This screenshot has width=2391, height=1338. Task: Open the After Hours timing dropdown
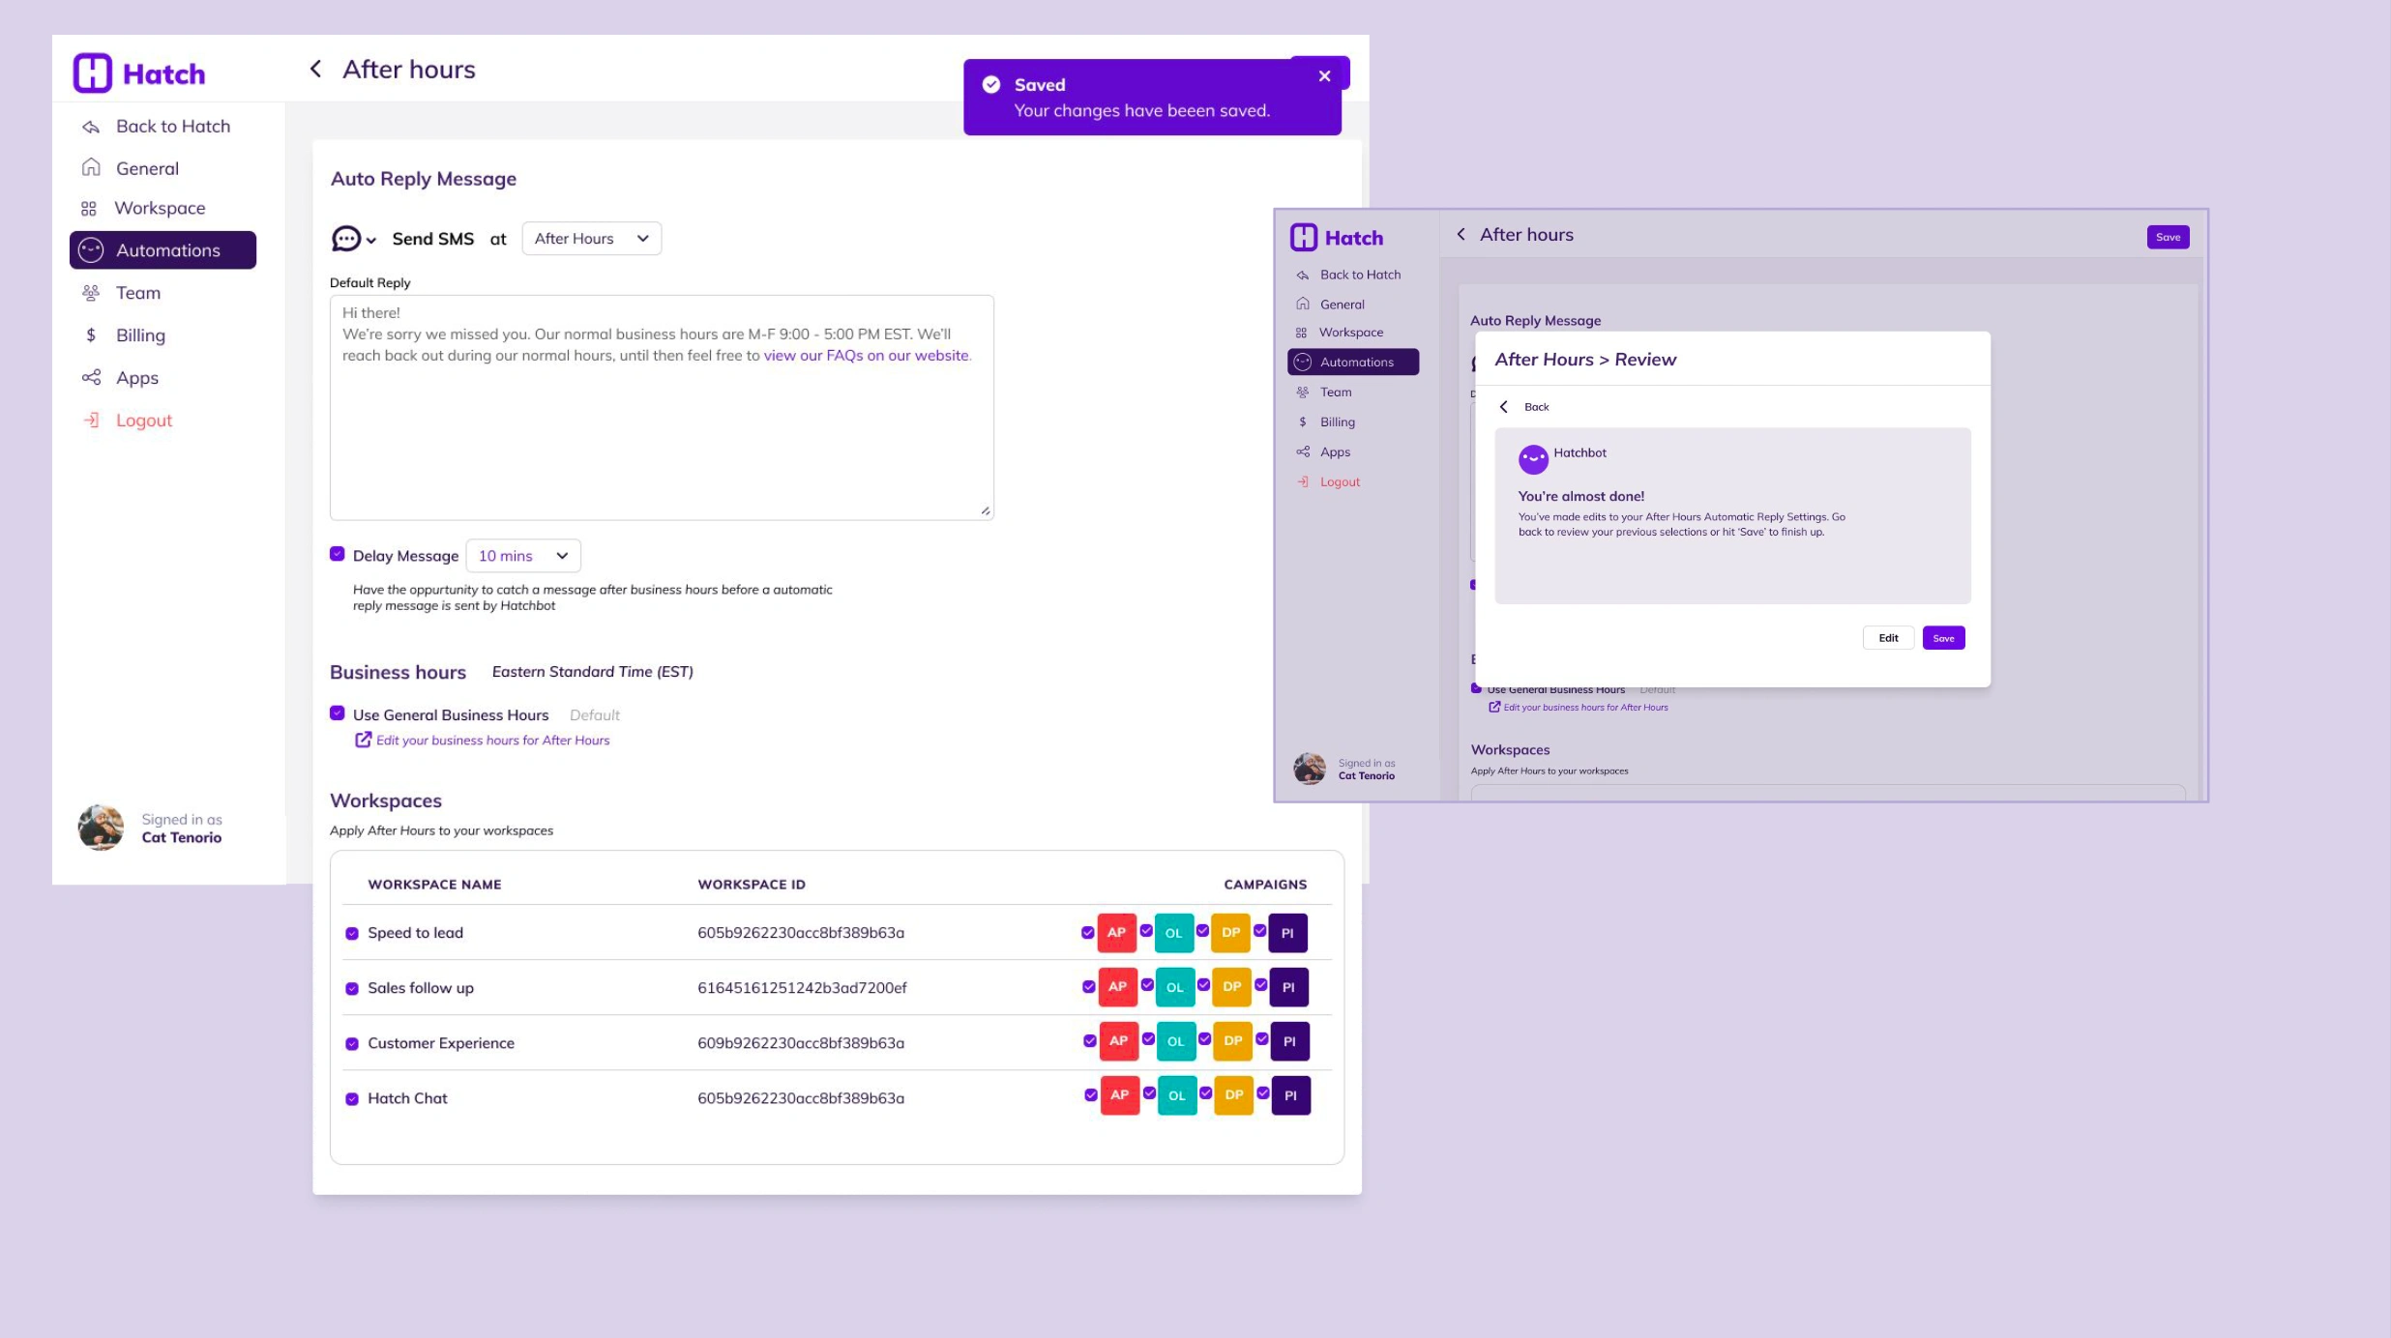591,239
